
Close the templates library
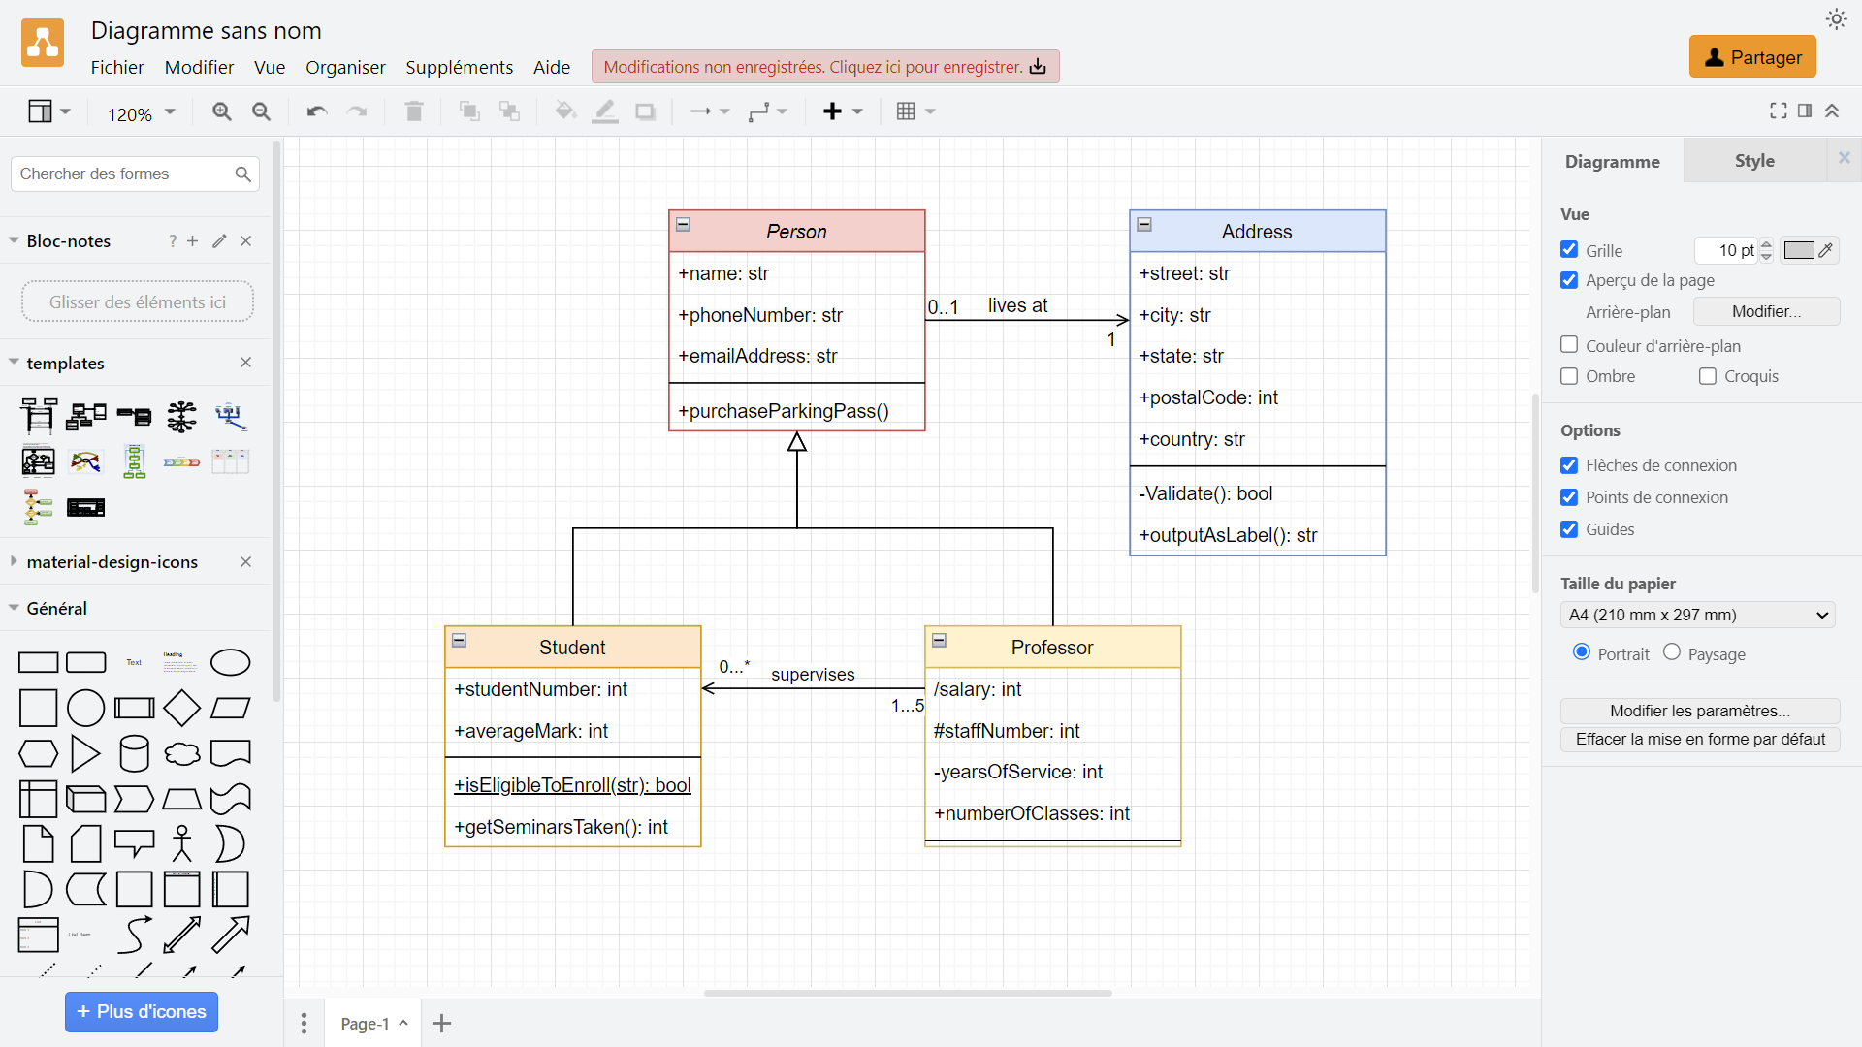246,363
